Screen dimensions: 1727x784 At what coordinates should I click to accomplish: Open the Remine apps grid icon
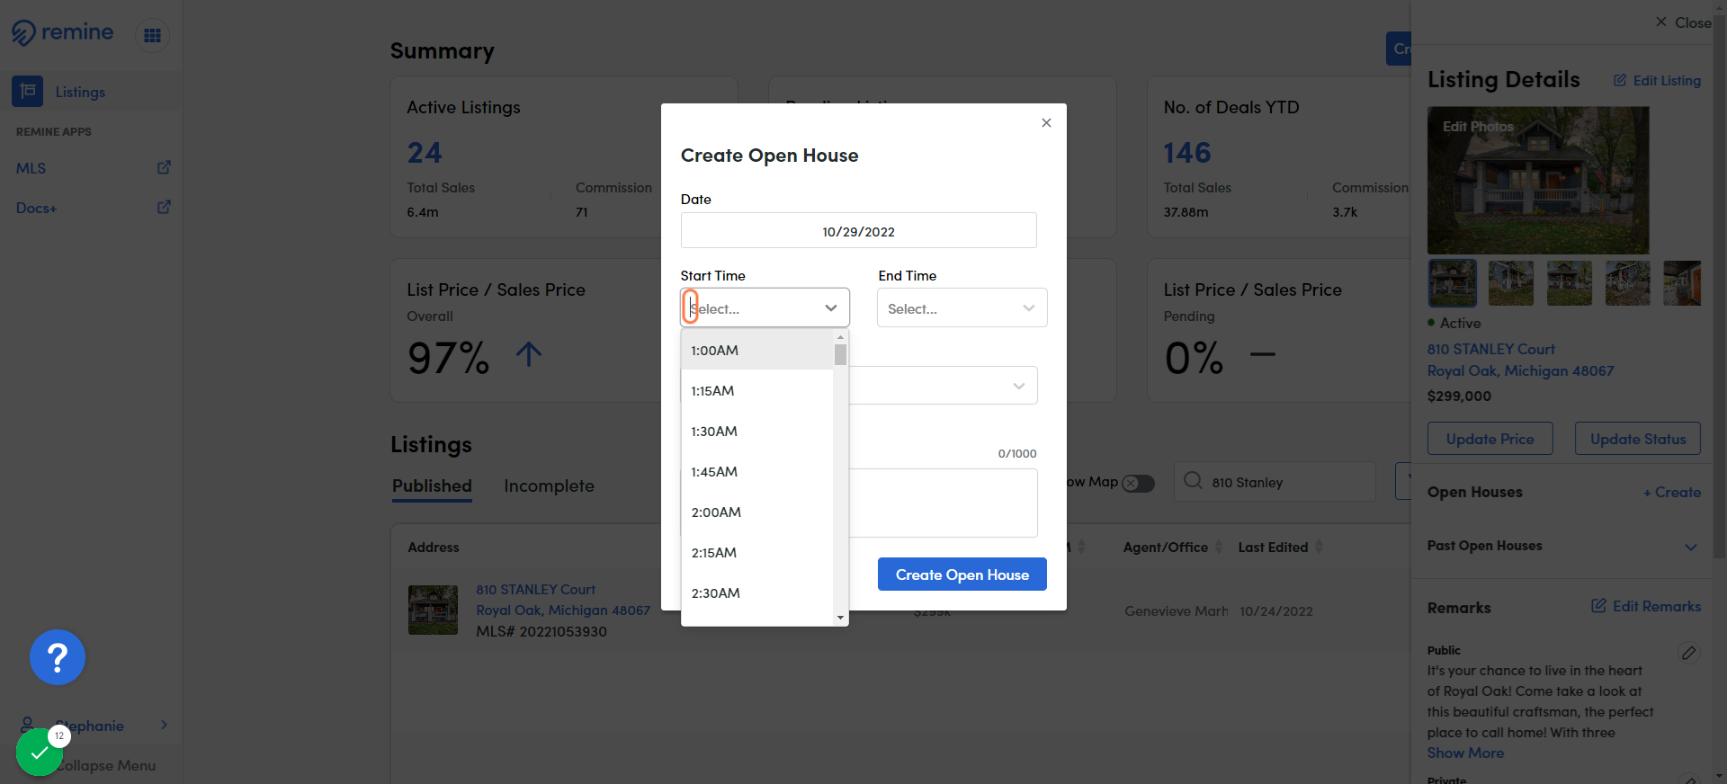pos(152,35)
